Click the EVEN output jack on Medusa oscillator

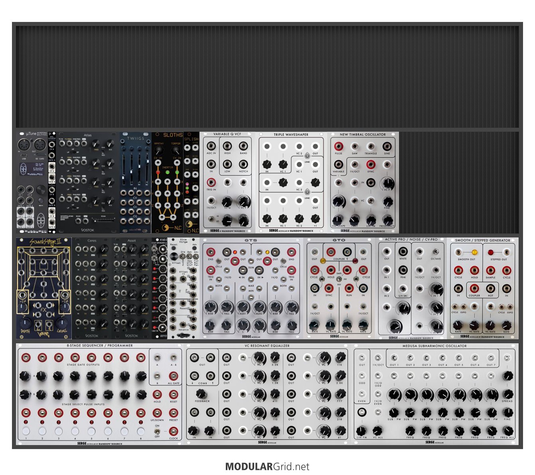362,394
